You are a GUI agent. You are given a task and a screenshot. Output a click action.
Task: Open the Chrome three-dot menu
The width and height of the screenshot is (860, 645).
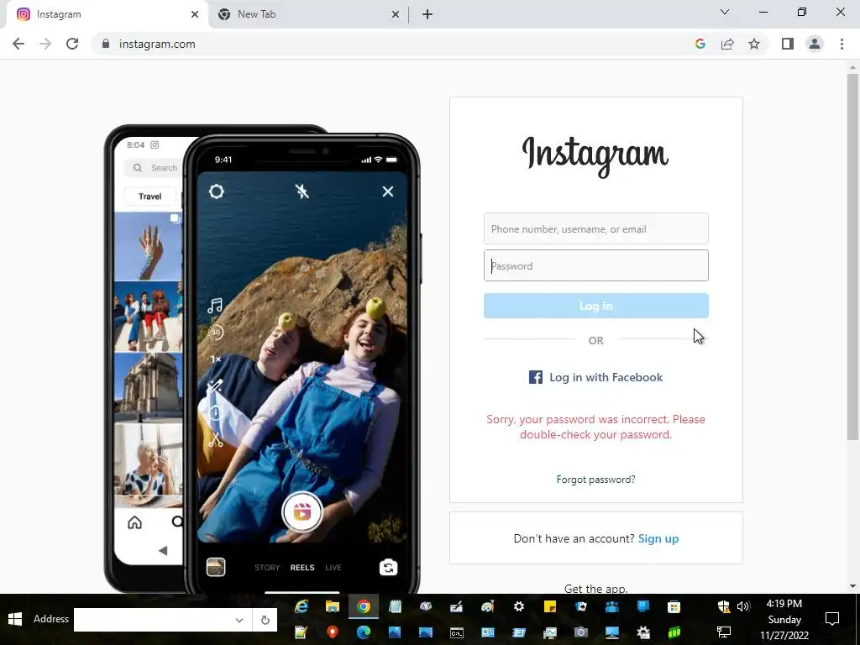click(x=842, y=44)
